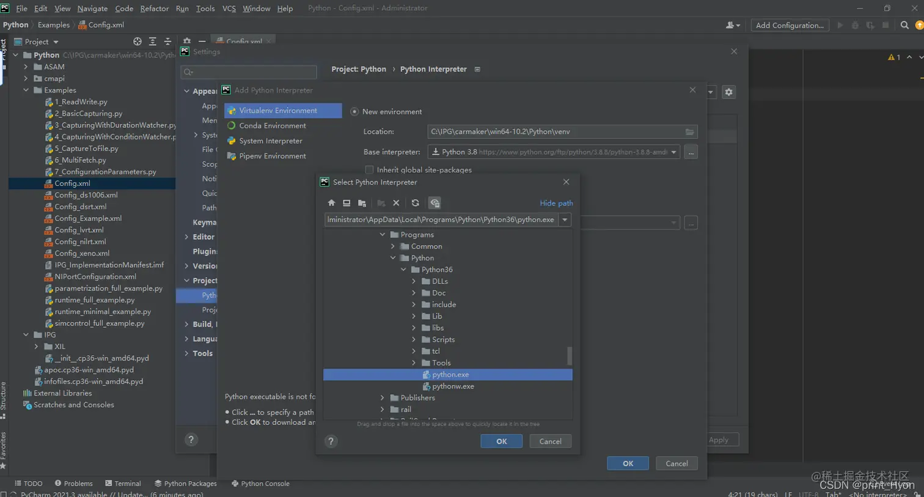Open Python Packages tool window tab
This screenshot has height=497, width=924.
pos(185,484)
